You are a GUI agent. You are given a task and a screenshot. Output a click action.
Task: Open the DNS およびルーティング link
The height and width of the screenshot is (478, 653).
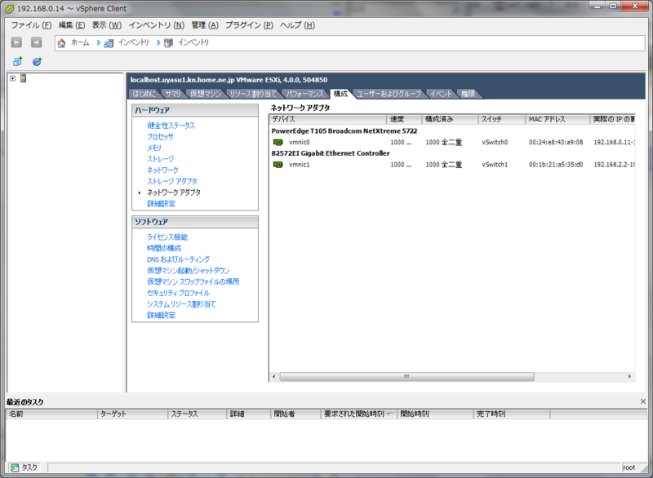coord(178,259)
